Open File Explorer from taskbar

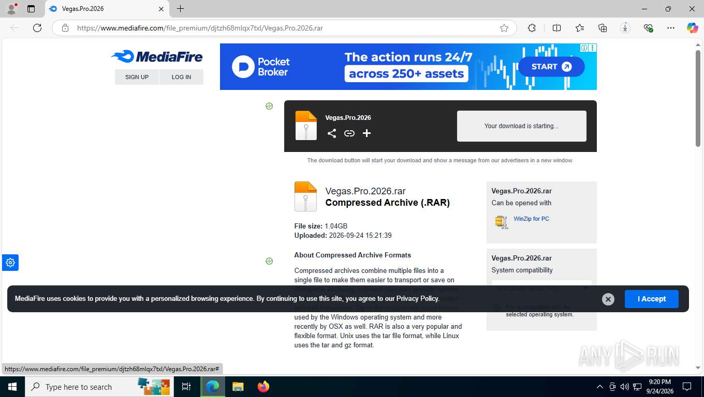pyautogui.click(x=238, y=387)
